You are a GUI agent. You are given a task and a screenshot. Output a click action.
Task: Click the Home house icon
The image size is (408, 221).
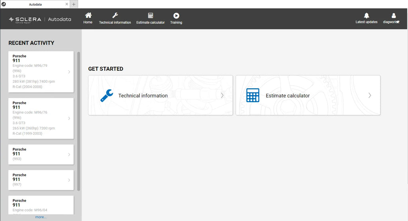[88, 16]
